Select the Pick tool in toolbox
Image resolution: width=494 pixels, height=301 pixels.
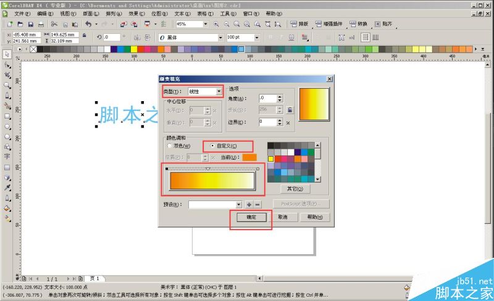[x=7, y=54]
